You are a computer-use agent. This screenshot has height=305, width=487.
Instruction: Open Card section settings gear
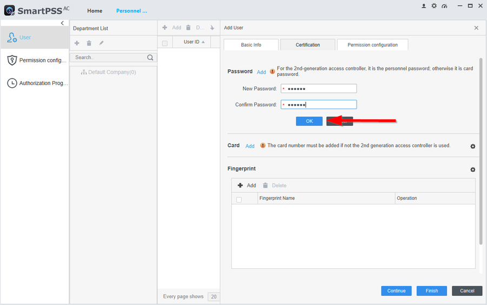click(x=472, y=146)
